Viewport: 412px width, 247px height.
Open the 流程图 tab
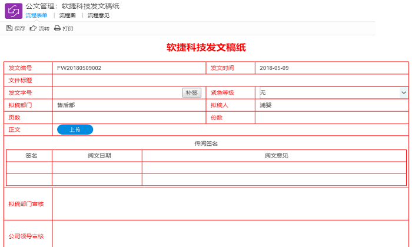point(68,15)
